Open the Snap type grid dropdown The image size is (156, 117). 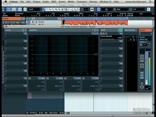(x=107, y=9)
